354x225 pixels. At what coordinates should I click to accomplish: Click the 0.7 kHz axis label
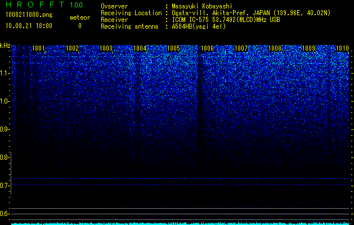[x=4, y=186]
